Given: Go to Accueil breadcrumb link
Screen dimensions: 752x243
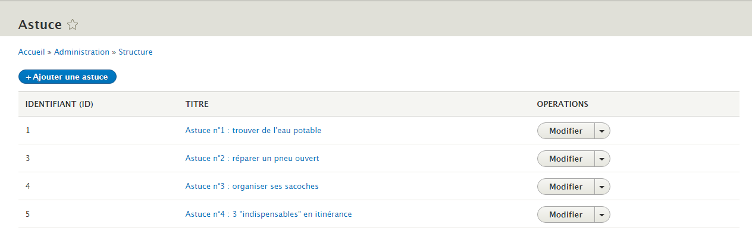Looking at the screenshot, I should [32, 52].
